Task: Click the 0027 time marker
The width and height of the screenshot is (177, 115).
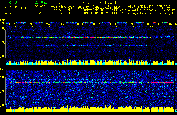Action: coord(97,24)
